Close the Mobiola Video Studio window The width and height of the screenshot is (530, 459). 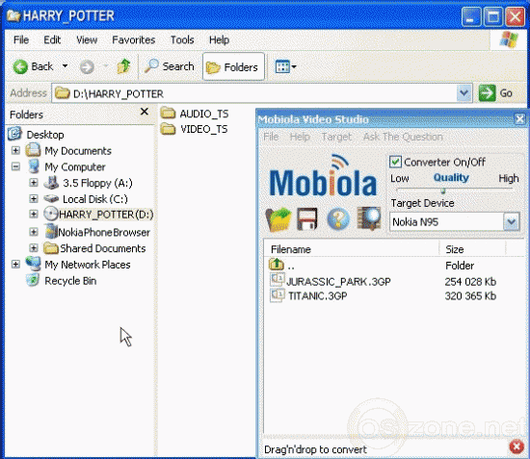tap(519, 118)
